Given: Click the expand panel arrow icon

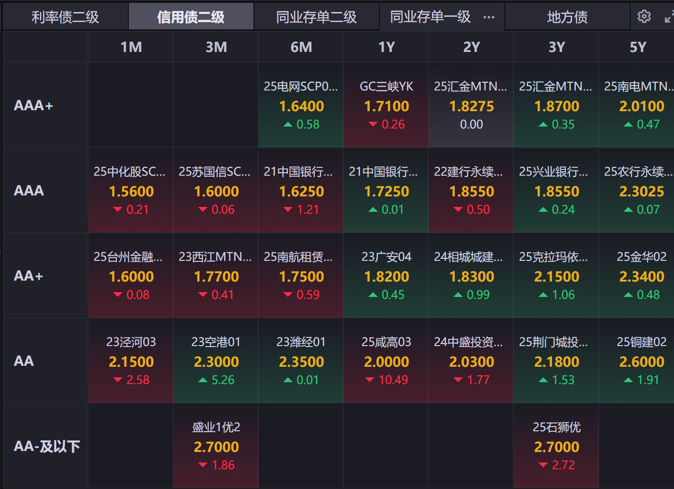Looking at the screenshot, I should pos(669,18).
